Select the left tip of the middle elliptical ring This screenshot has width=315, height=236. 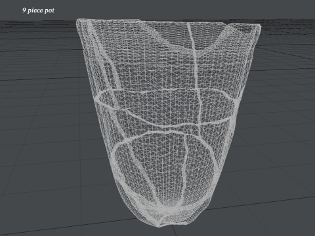pyautogui.click(x=97, y=98)
